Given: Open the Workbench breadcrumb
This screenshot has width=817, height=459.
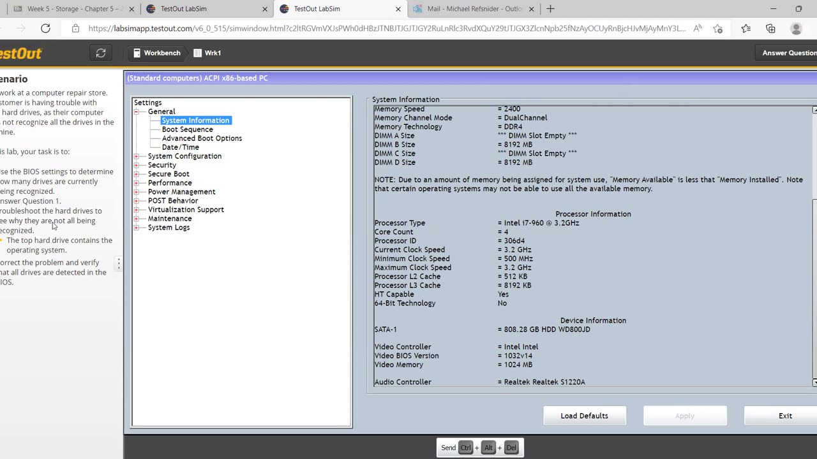Looking at the screenshot, I should click(156, 53).
